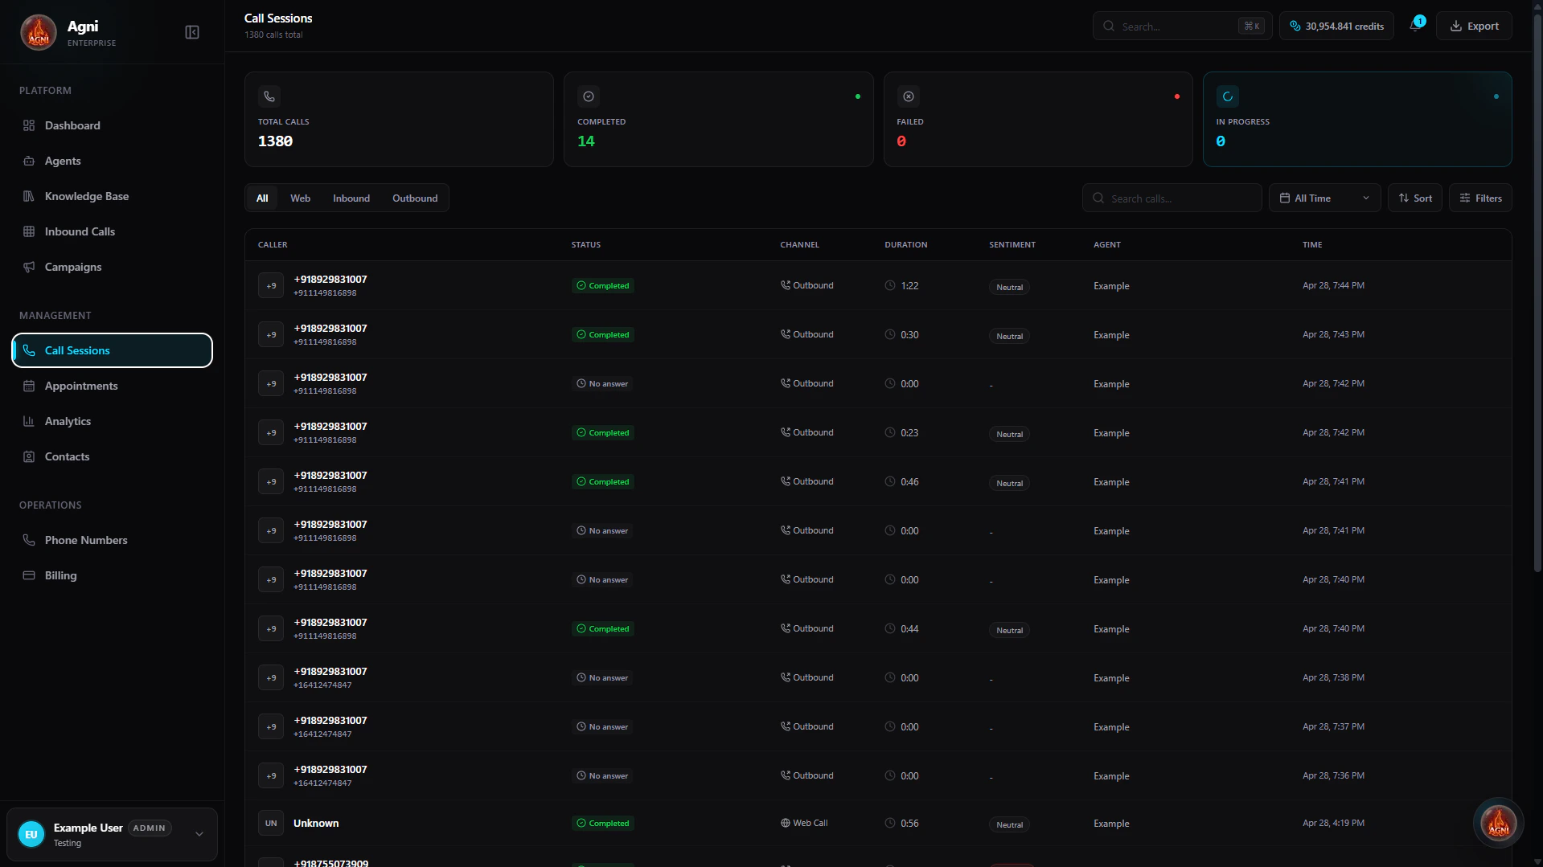
Task: Click the EU user avatar
Action: click(x=31, y=834)
